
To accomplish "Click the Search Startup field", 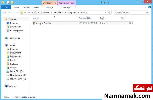I will (x=131, y=12).
